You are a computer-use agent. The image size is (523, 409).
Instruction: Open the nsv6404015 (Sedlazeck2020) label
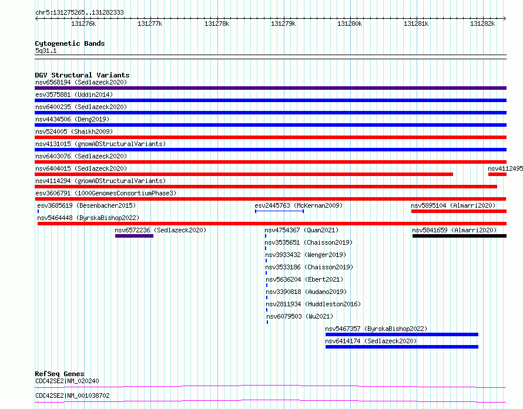point(81,168)
